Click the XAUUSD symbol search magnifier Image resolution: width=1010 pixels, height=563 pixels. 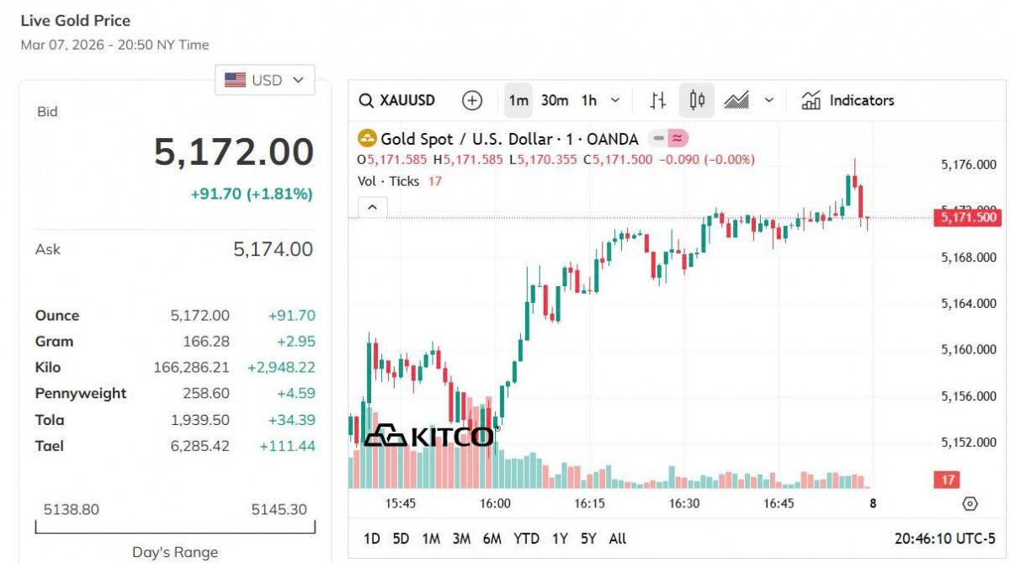[366, 101]
